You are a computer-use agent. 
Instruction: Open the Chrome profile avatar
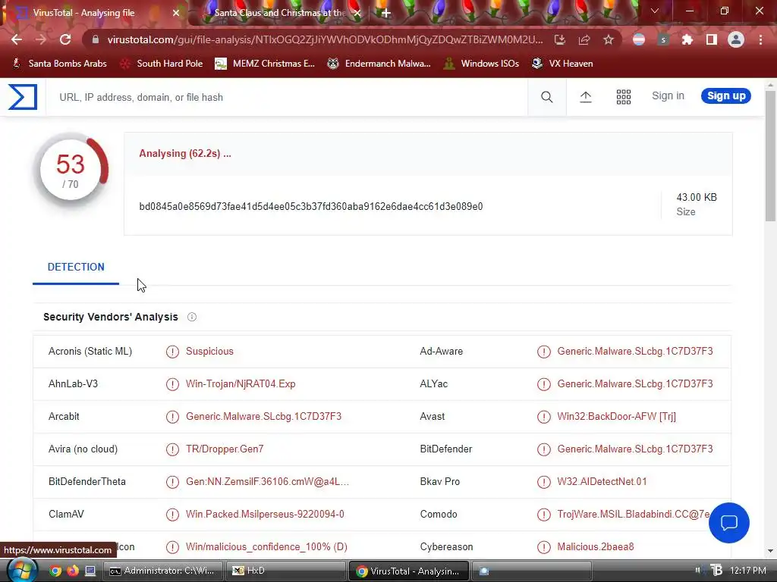(736, 39)
